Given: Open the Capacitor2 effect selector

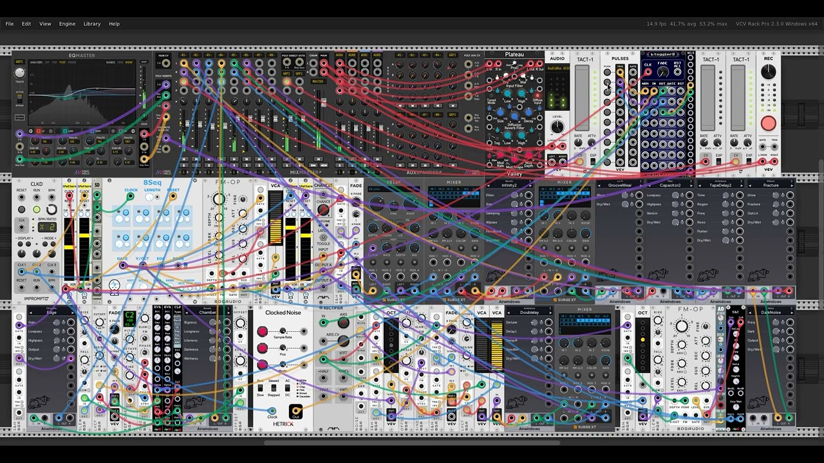Looking at the screenshot, I should (x=669, y=185).
